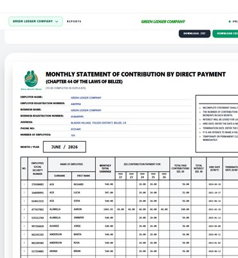
Task: Click the First Name column header
Action: pos(84,176)
